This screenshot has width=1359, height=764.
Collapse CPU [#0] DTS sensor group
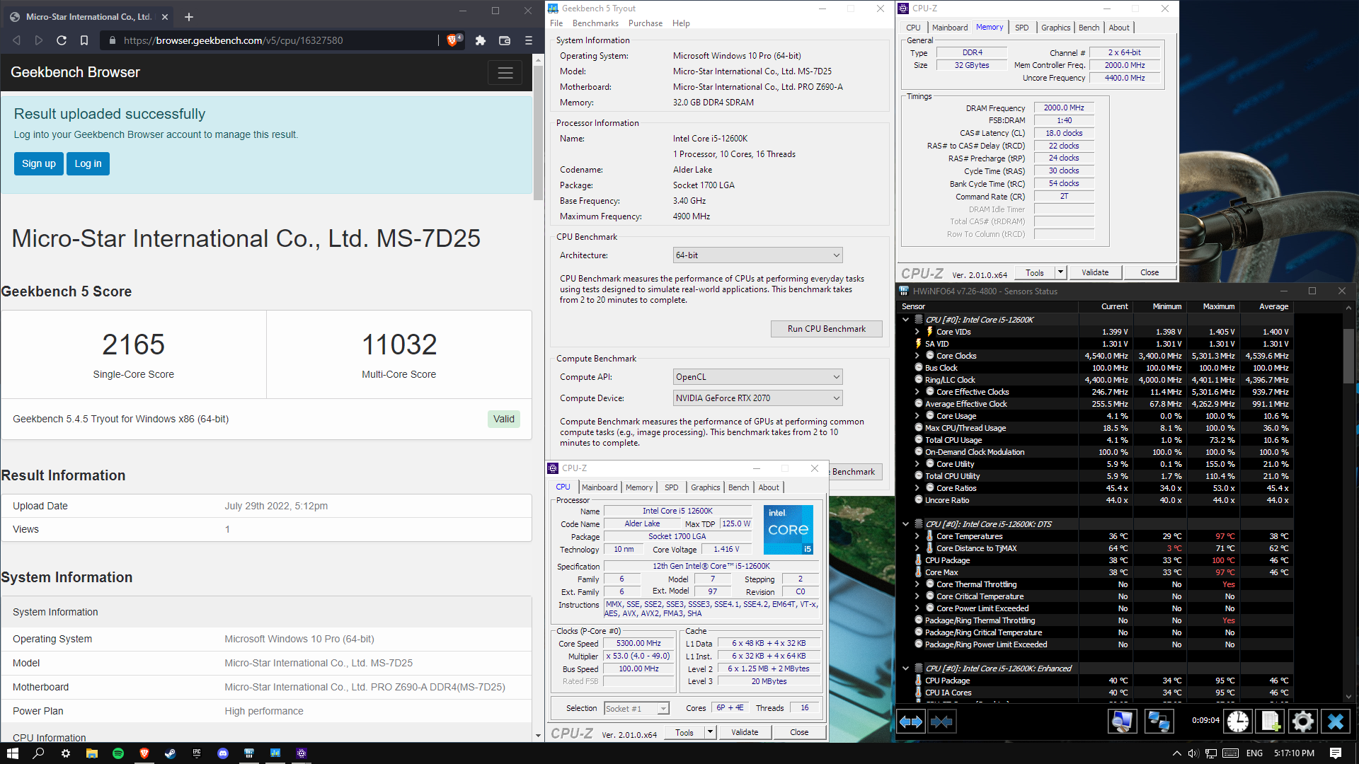click(905, 524)
